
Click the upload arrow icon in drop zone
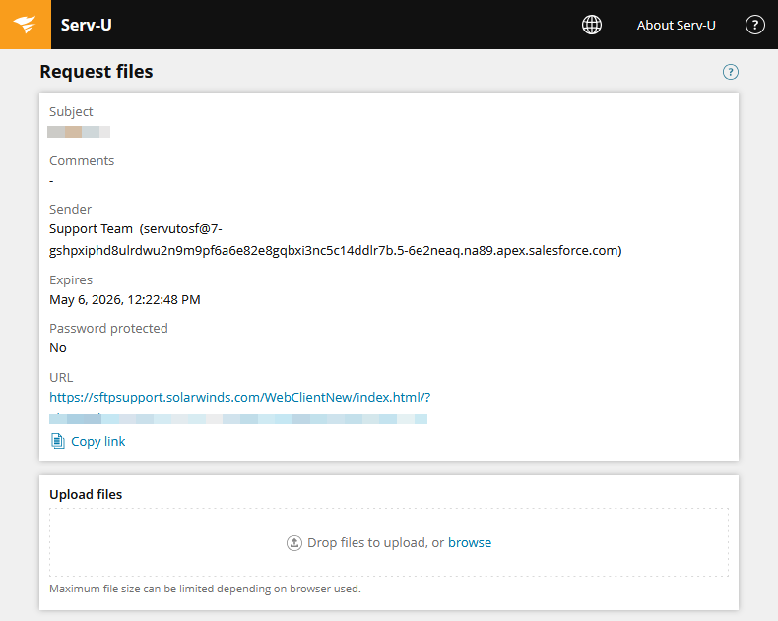pyautogui.click(x=293, y=543)
